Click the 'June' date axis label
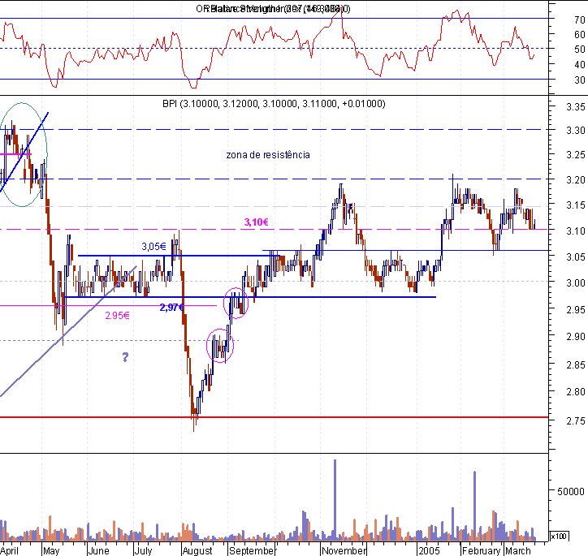Viewport: 588px width, 556px height. pos(98,550)
